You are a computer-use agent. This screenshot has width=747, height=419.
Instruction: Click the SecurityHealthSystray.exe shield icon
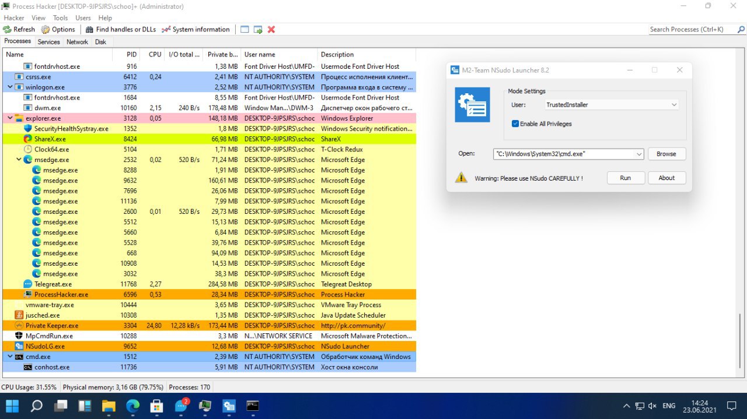pyautogui.click(x=28, y=129)
